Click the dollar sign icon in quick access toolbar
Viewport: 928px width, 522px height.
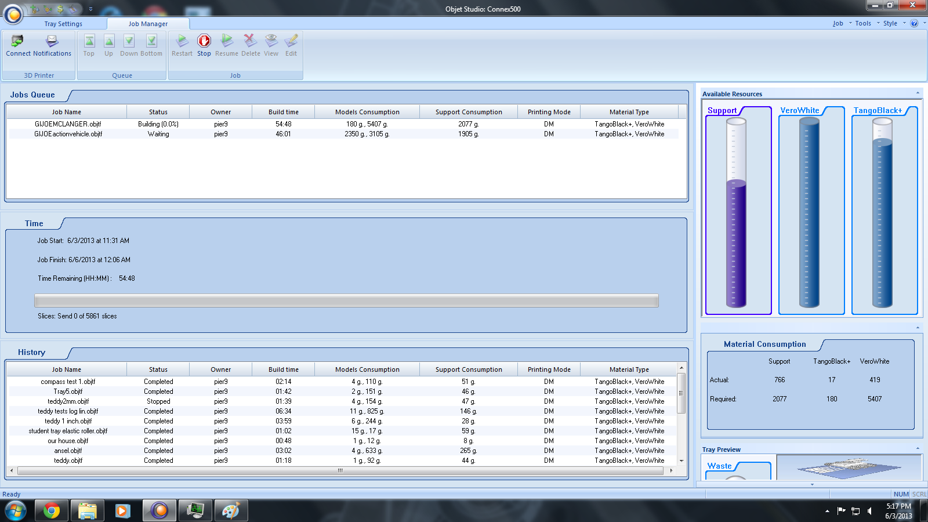[x=60, y=9]
